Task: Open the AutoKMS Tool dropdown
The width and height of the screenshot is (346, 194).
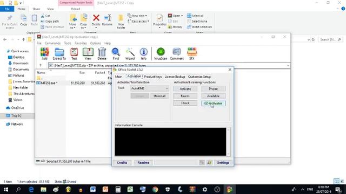Action: coord(150,88)
